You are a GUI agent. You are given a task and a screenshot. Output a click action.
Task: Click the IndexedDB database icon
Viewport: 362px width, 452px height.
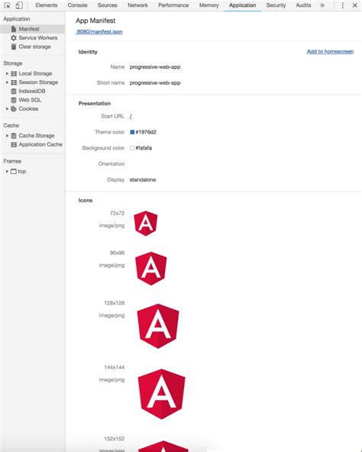pyautogui.click(x=14, y=91)
